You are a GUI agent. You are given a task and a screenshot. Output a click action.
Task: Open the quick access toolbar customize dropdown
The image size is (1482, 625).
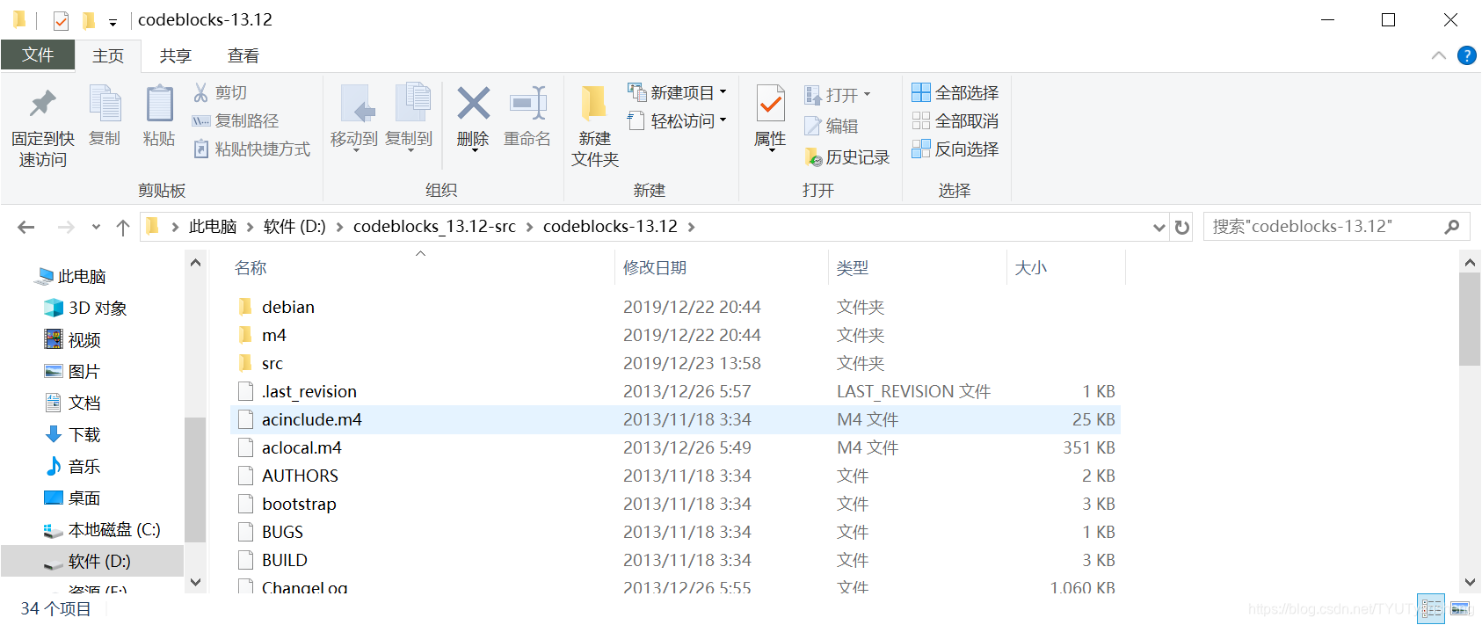(113, 22)
